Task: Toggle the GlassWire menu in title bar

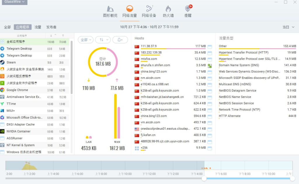Action: [x=14, y=2]
